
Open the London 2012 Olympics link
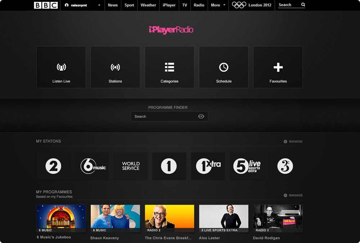pos(252,5)
